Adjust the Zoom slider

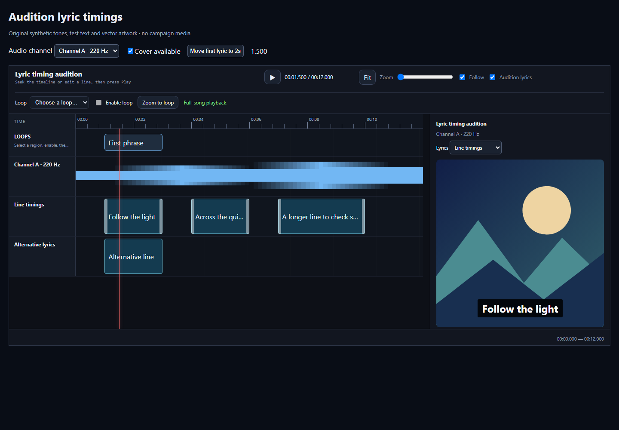coord(425,77)
